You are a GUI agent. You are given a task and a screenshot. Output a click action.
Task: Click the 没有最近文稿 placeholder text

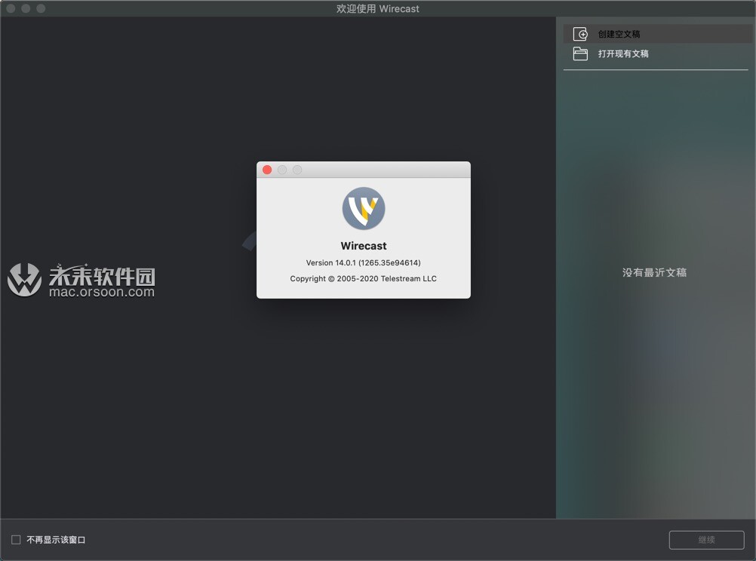click(654, 273)
